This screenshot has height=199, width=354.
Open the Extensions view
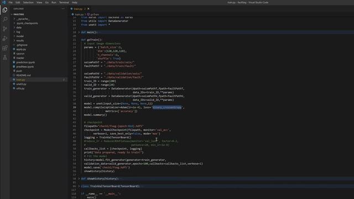tap(5, 48)
